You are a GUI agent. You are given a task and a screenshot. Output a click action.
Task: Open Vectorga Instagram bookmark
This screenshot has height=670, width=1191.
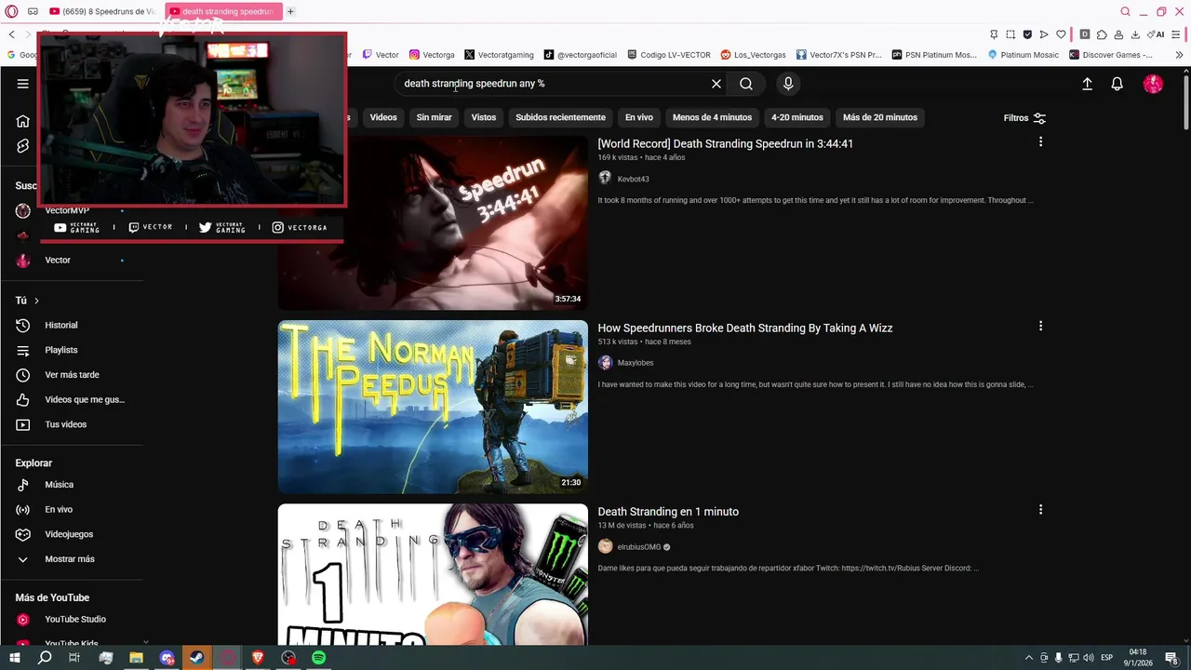pos(432,55)
